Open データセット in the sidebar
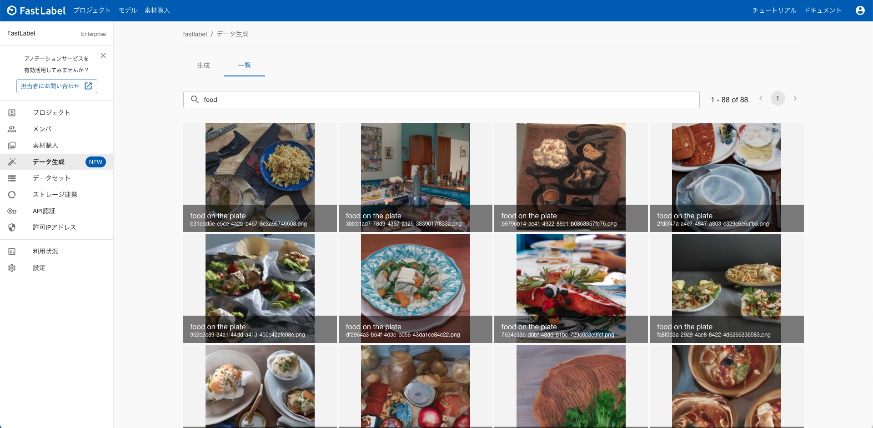Viewport: 873px width, 428px height. pyautogui.click(x=57, y=178)
